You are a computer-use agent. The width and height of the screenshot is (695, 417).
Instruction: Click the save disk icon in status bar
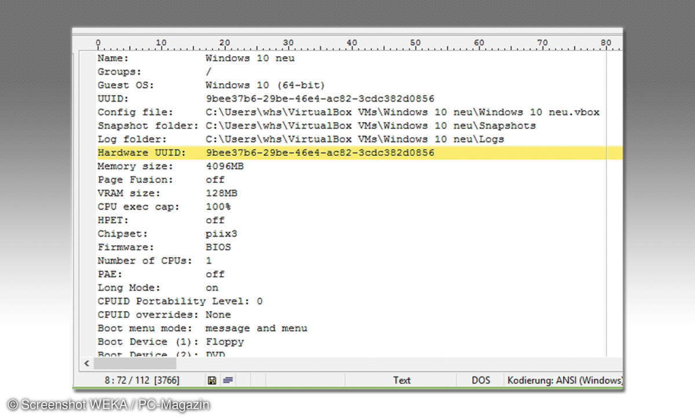click(212, 381)
